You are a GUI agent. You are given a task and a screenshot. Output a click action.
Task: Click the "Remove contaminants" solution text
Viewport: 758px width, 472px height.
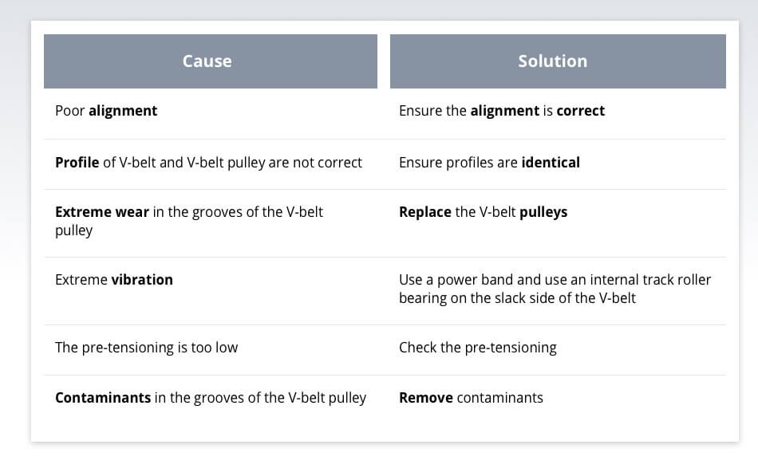pyautogui.click(x=471, y=398)
